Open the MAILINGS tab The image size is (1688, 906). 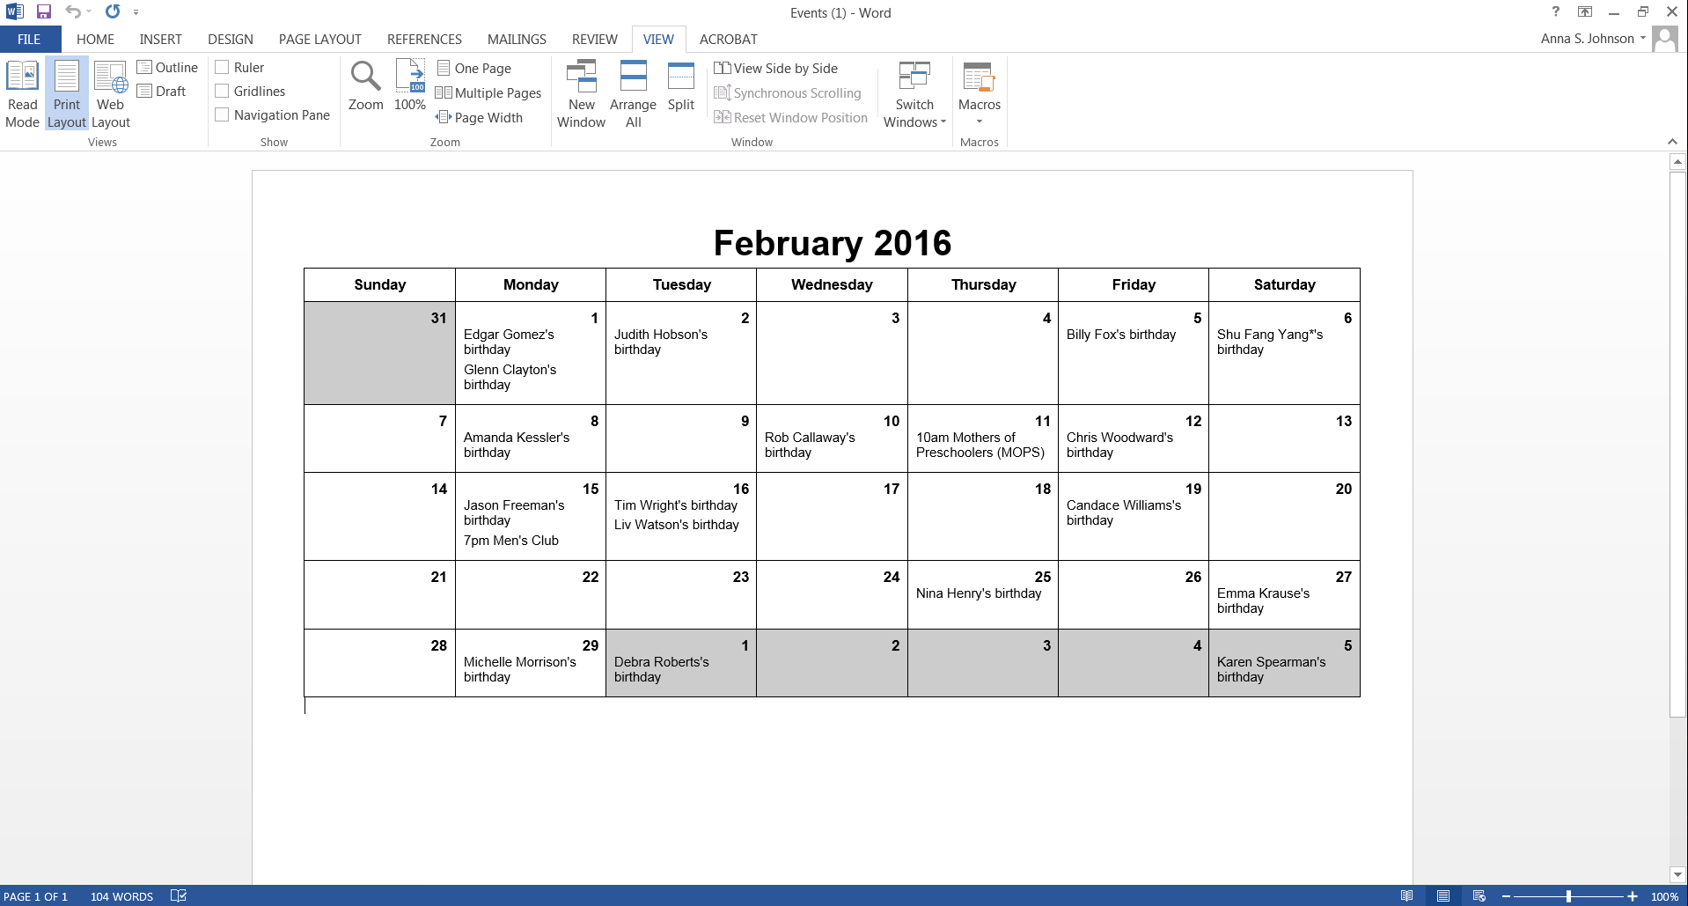(517, 39)
